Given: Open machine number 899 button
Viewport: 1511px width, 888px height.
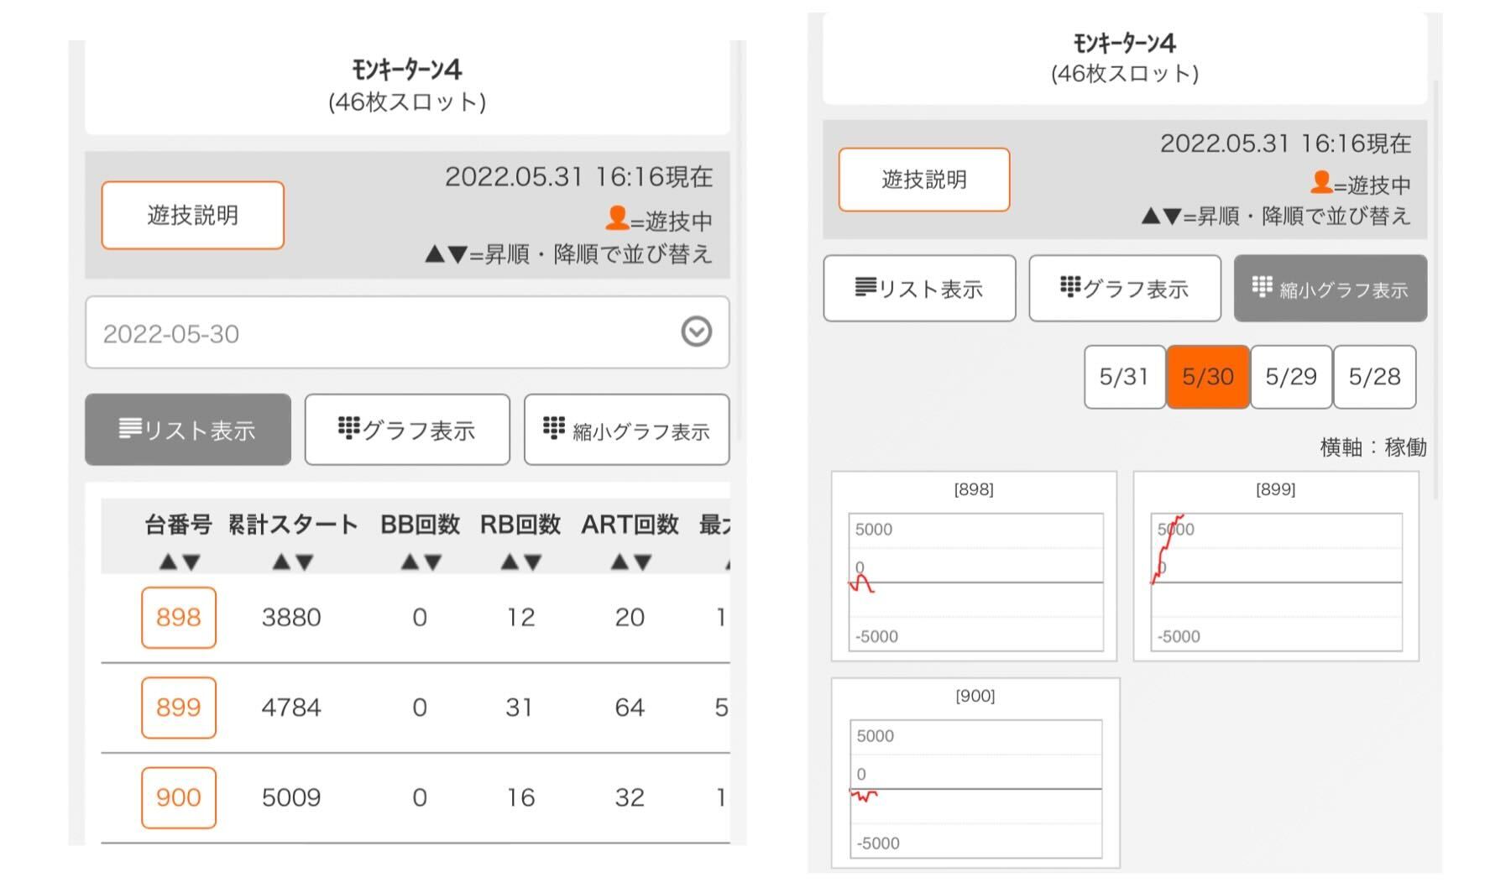Looking at the screenshot, I should click(179, 708).
